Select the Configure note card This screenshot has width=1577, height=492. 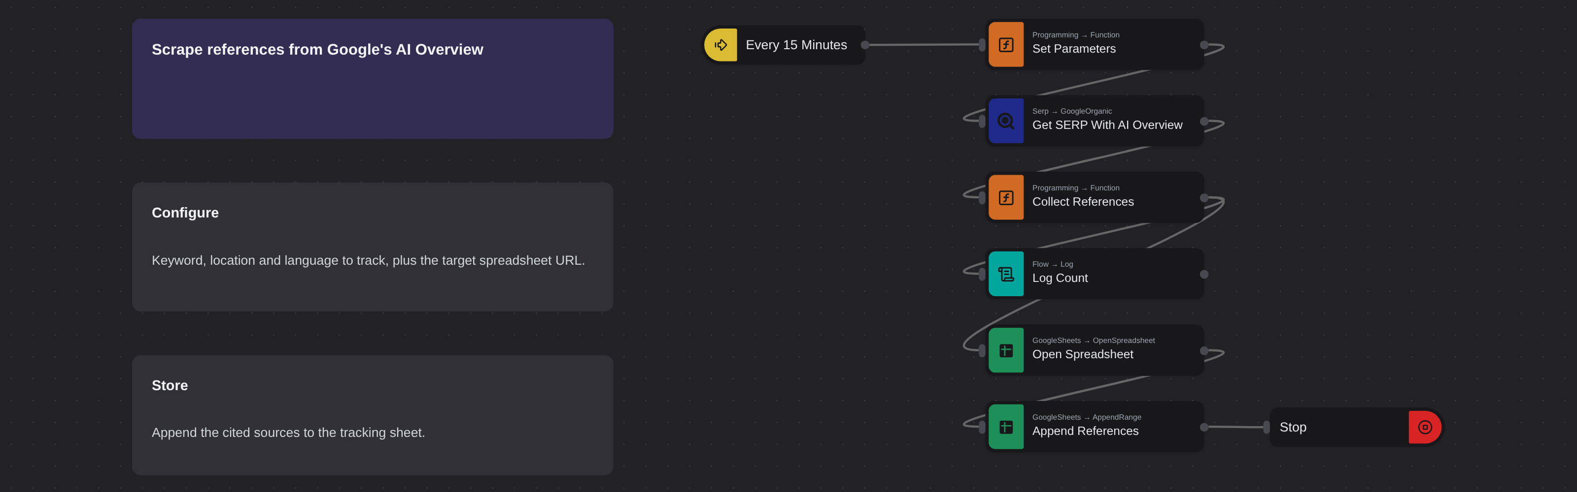373,247
